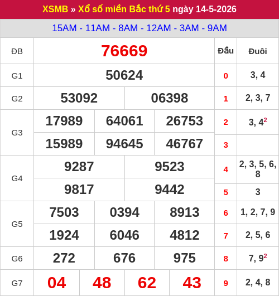
Task: Select G3 number 64061
Action: (x=124, y=121)
